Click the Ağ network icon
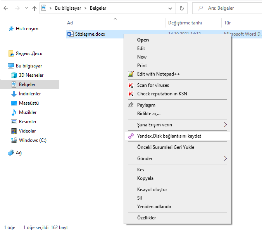The width and height of the screenshot is (262, 231). coord(11,153)
